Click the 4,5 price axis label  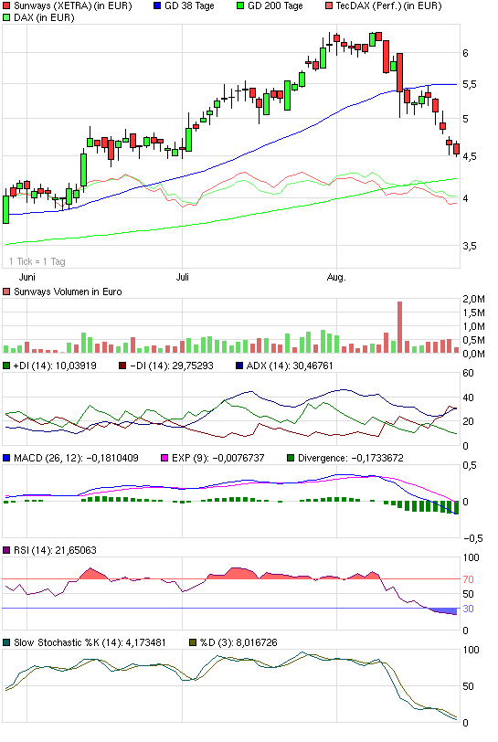470,156
